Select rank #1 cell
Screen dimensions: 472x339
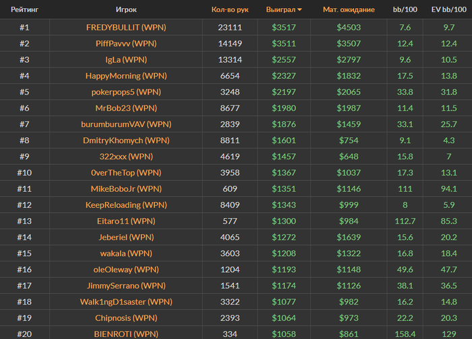(x=25, y=28)
